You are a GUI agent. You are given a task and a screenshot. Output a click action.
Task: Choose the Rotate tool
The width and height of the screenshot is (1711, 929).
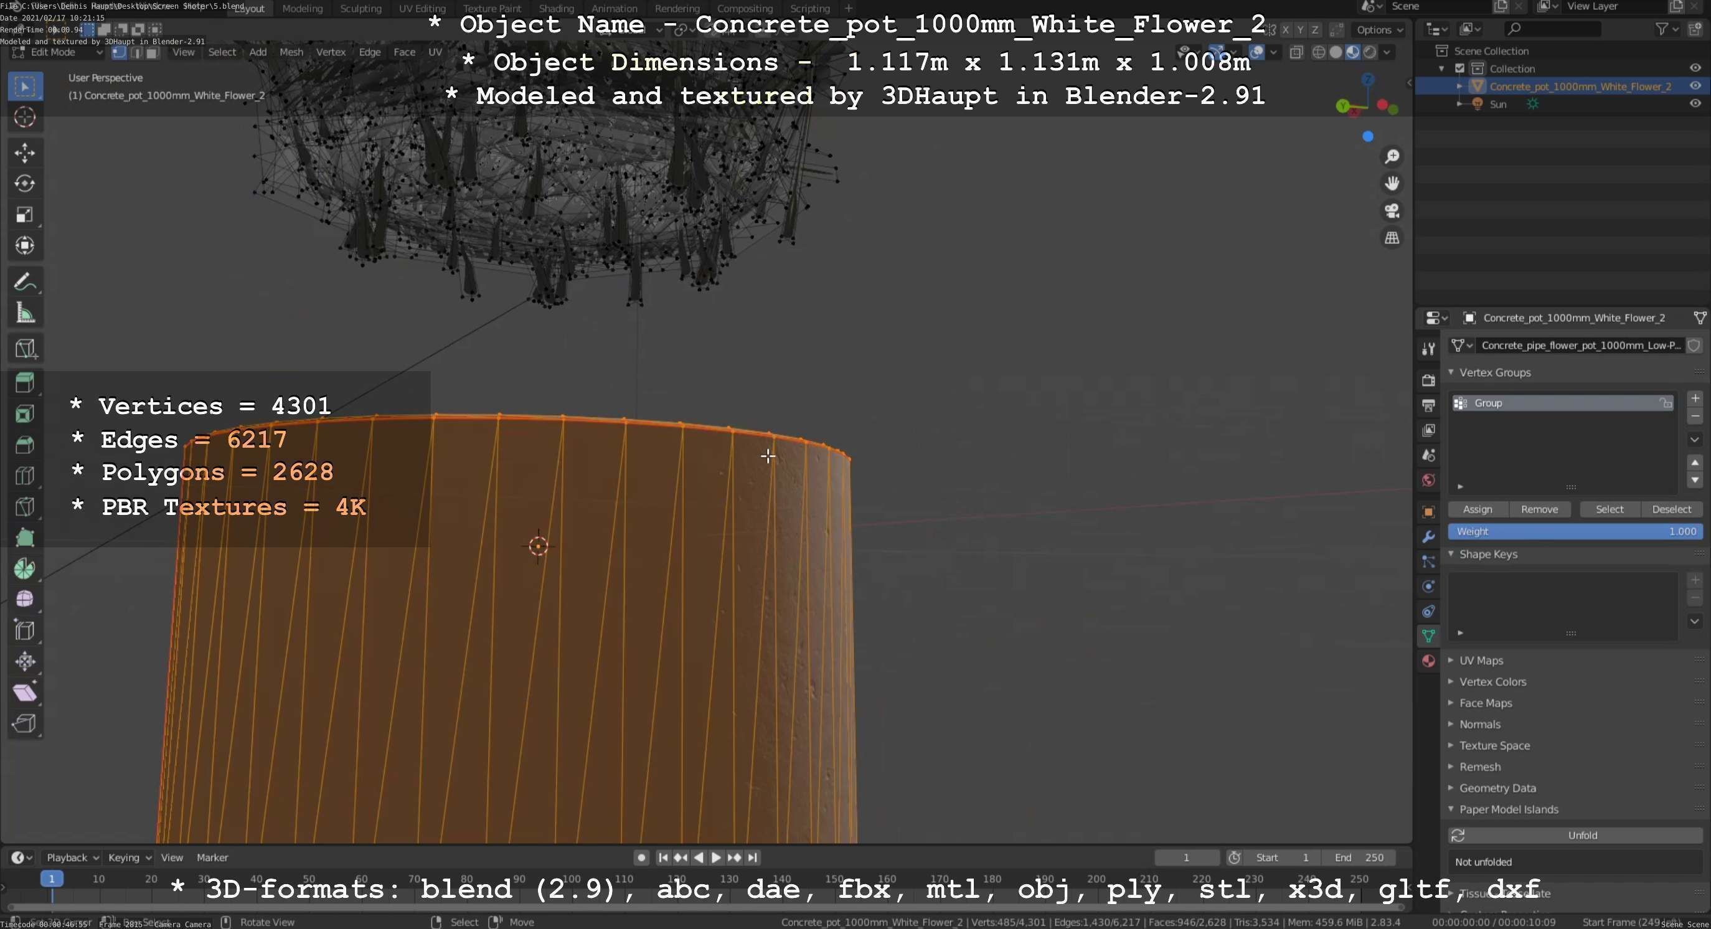pos(26,183)
